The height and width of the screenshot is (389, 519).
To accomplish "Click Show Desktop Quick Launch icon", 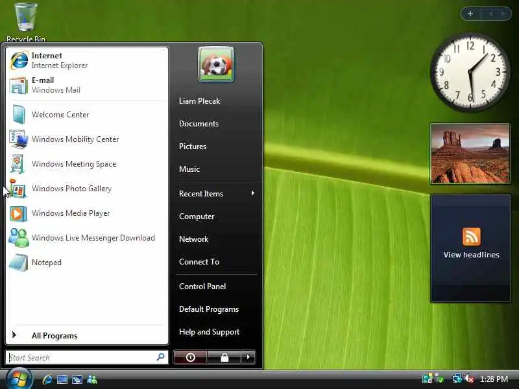I will 62,379.
